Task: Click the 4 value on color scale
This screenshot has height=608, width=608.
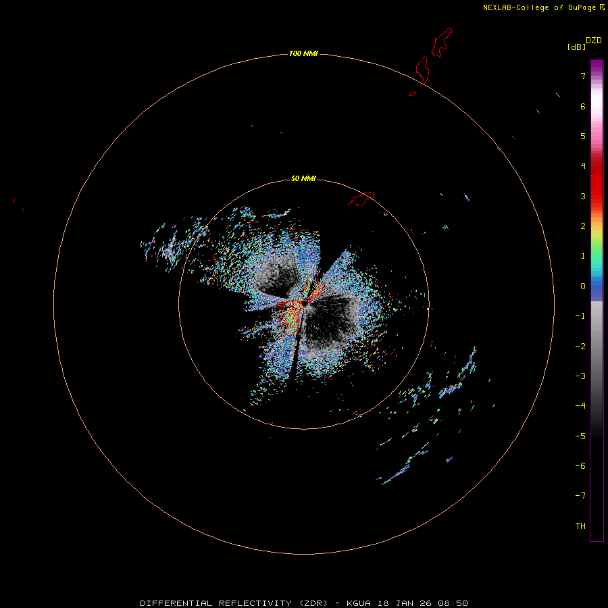Action: pyautogui.click(x=583, y=166)
